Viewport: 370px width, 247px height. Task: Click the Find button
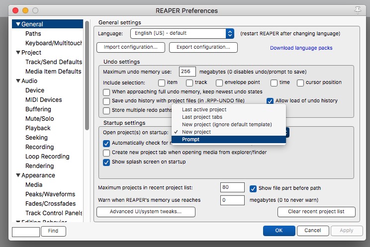[53, 231]
